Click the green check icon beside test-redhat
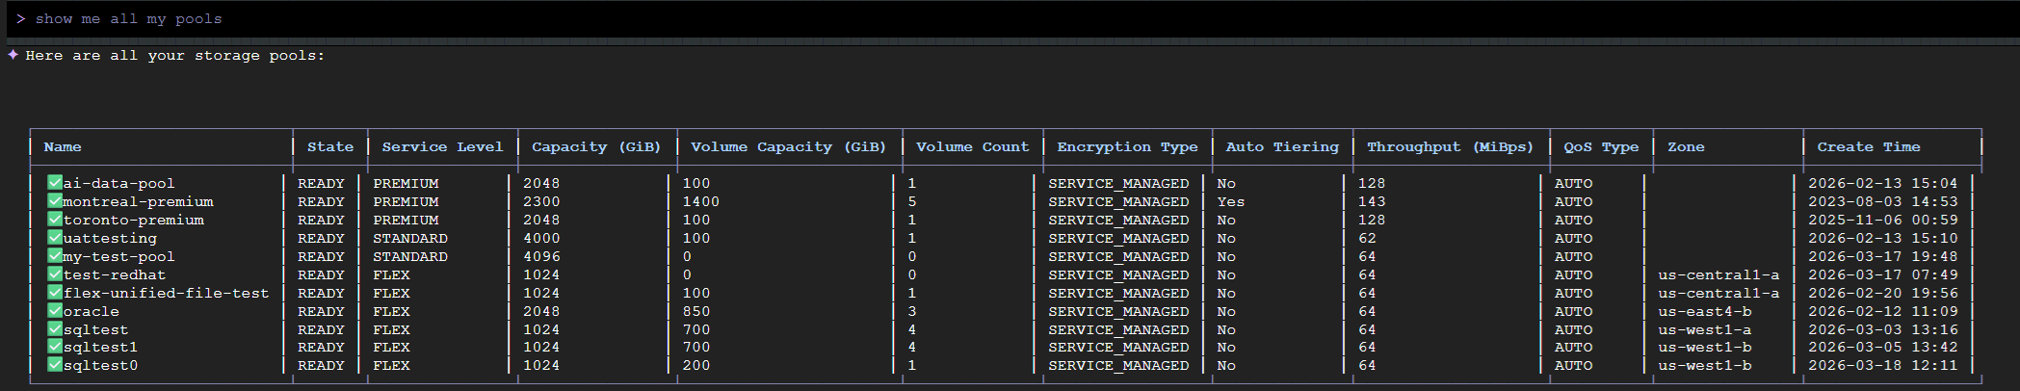This screenshot has width=2020, height=391. (x=55, y=274)
